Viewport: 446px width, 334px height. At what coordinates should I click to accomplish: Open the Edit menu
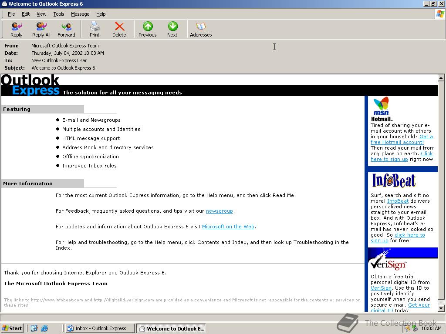pyautogui.click(x=26, y=14)
